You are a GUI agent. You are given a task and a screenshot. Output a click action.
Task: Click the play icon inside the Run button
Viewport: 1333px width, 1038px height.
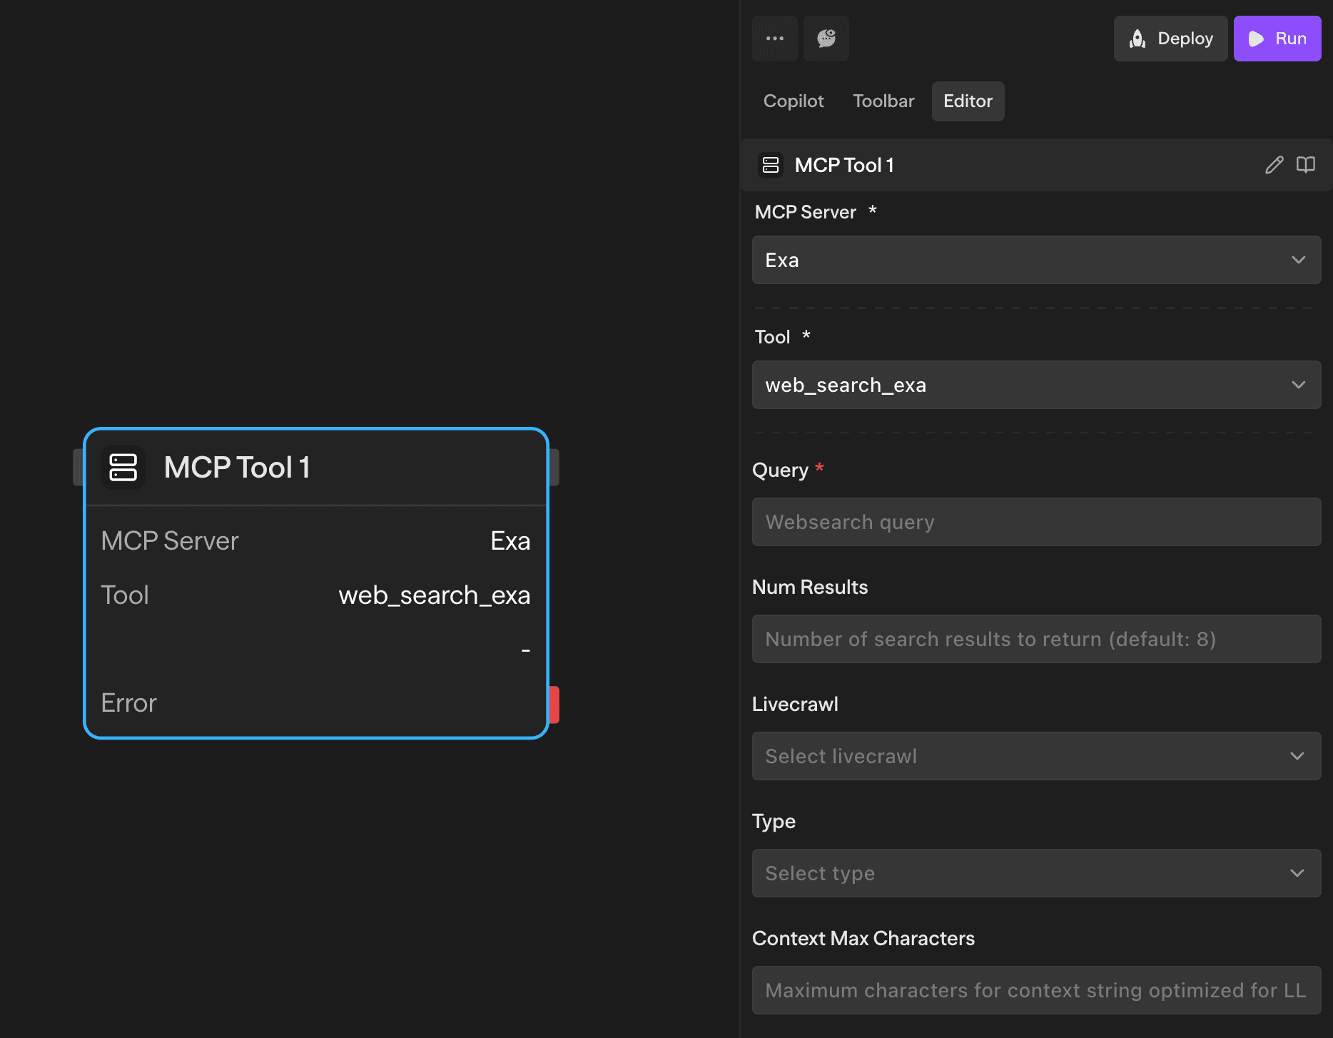pos(1256,38)
